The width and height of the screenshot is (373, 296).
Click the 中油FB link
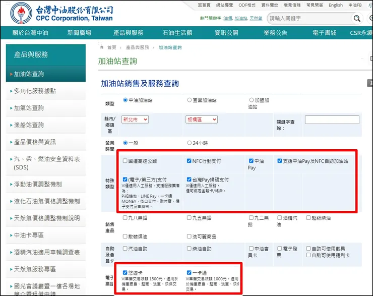tap(355, 5)
